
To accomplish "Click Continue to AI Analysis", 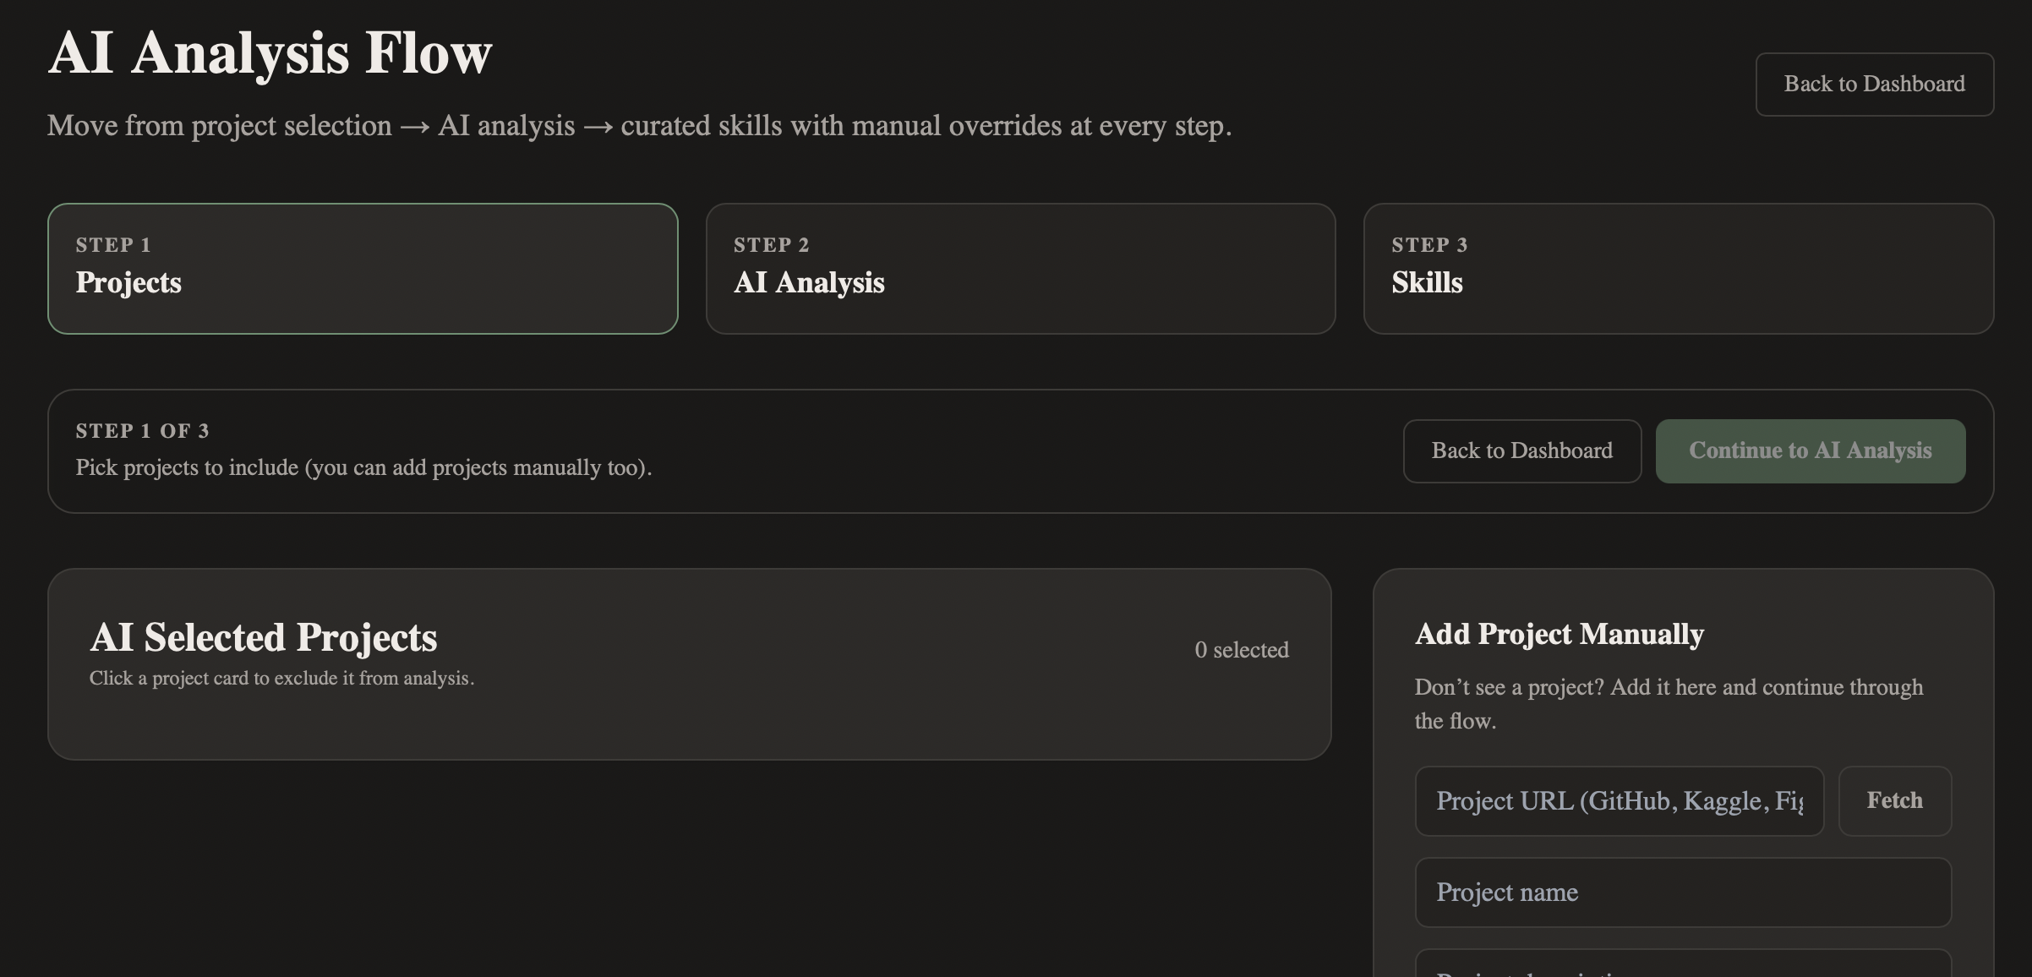I will [x=1810, y=451].
